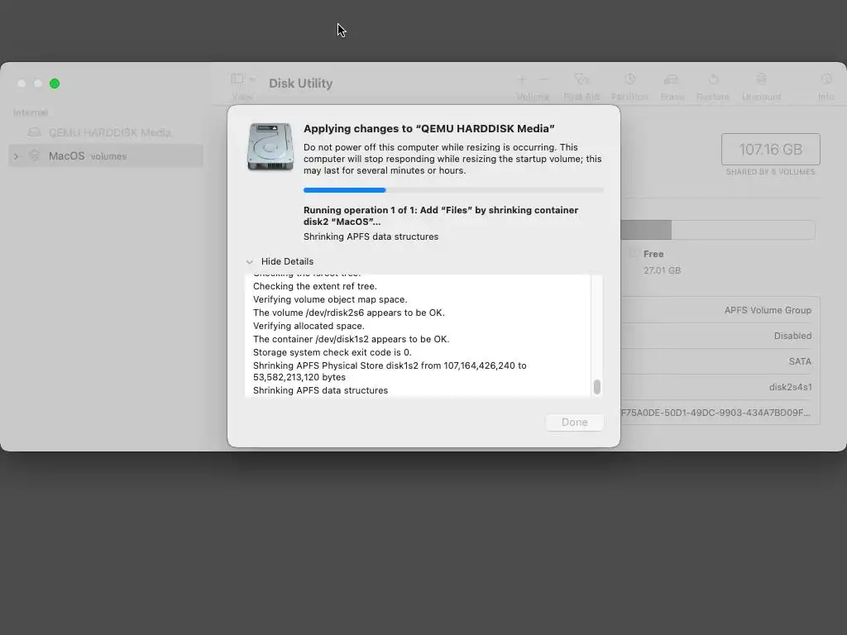Click 'Checking the extent ref tree.' line

[x=315, y=286]
